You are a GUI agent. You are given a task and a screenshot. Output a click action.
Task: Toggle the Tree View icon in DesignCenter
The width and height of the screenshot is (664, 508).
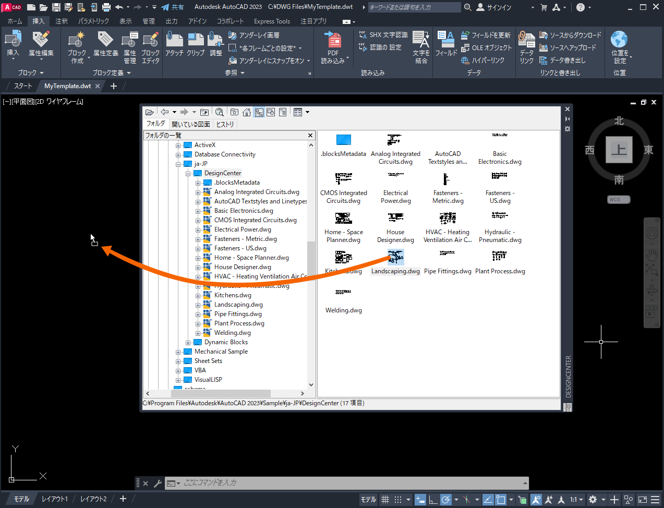[259, 112]
